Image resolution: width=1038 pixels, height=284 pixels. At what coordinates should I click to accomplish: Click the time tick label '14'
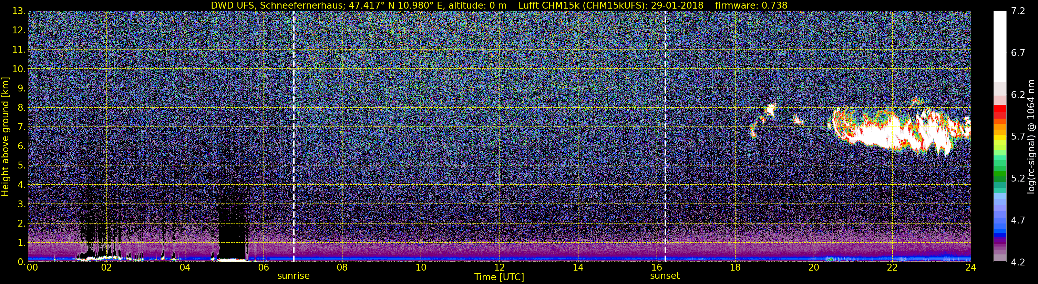tap(578, 267)
